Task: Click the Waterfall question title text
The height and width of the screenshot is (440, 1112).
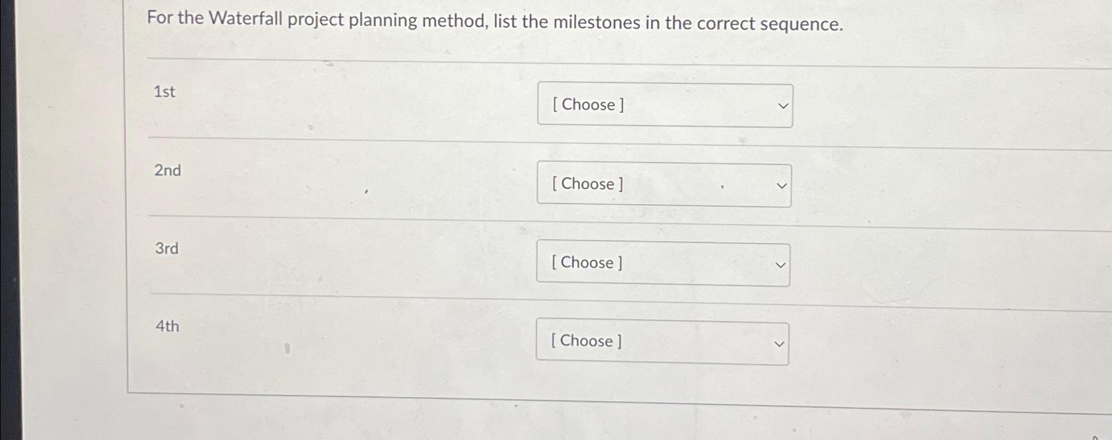Action: (x=496, y=22)
